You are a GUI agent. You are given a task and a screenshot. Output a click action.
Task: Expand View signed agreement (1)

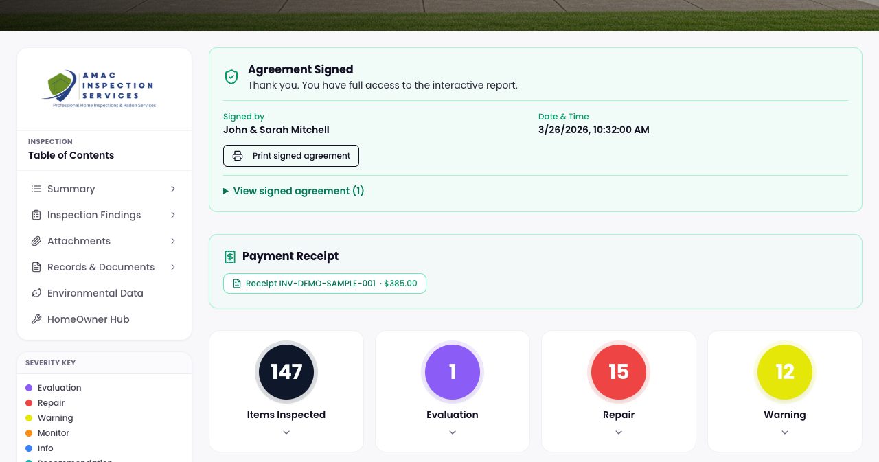[x=294, y=191]
